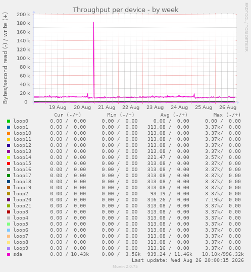
Task: Select the sda device label
Action: [x=18, y=254]
